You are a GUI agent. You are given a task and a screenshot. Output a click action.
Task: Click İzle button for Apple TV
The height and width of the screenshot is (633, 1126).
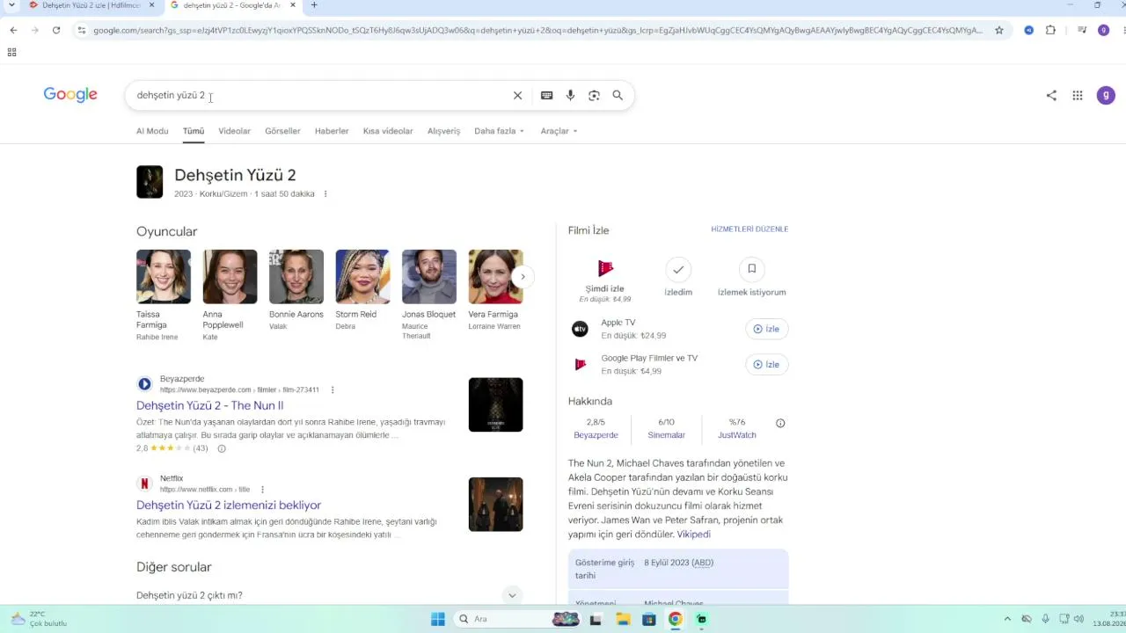(766, 329)
